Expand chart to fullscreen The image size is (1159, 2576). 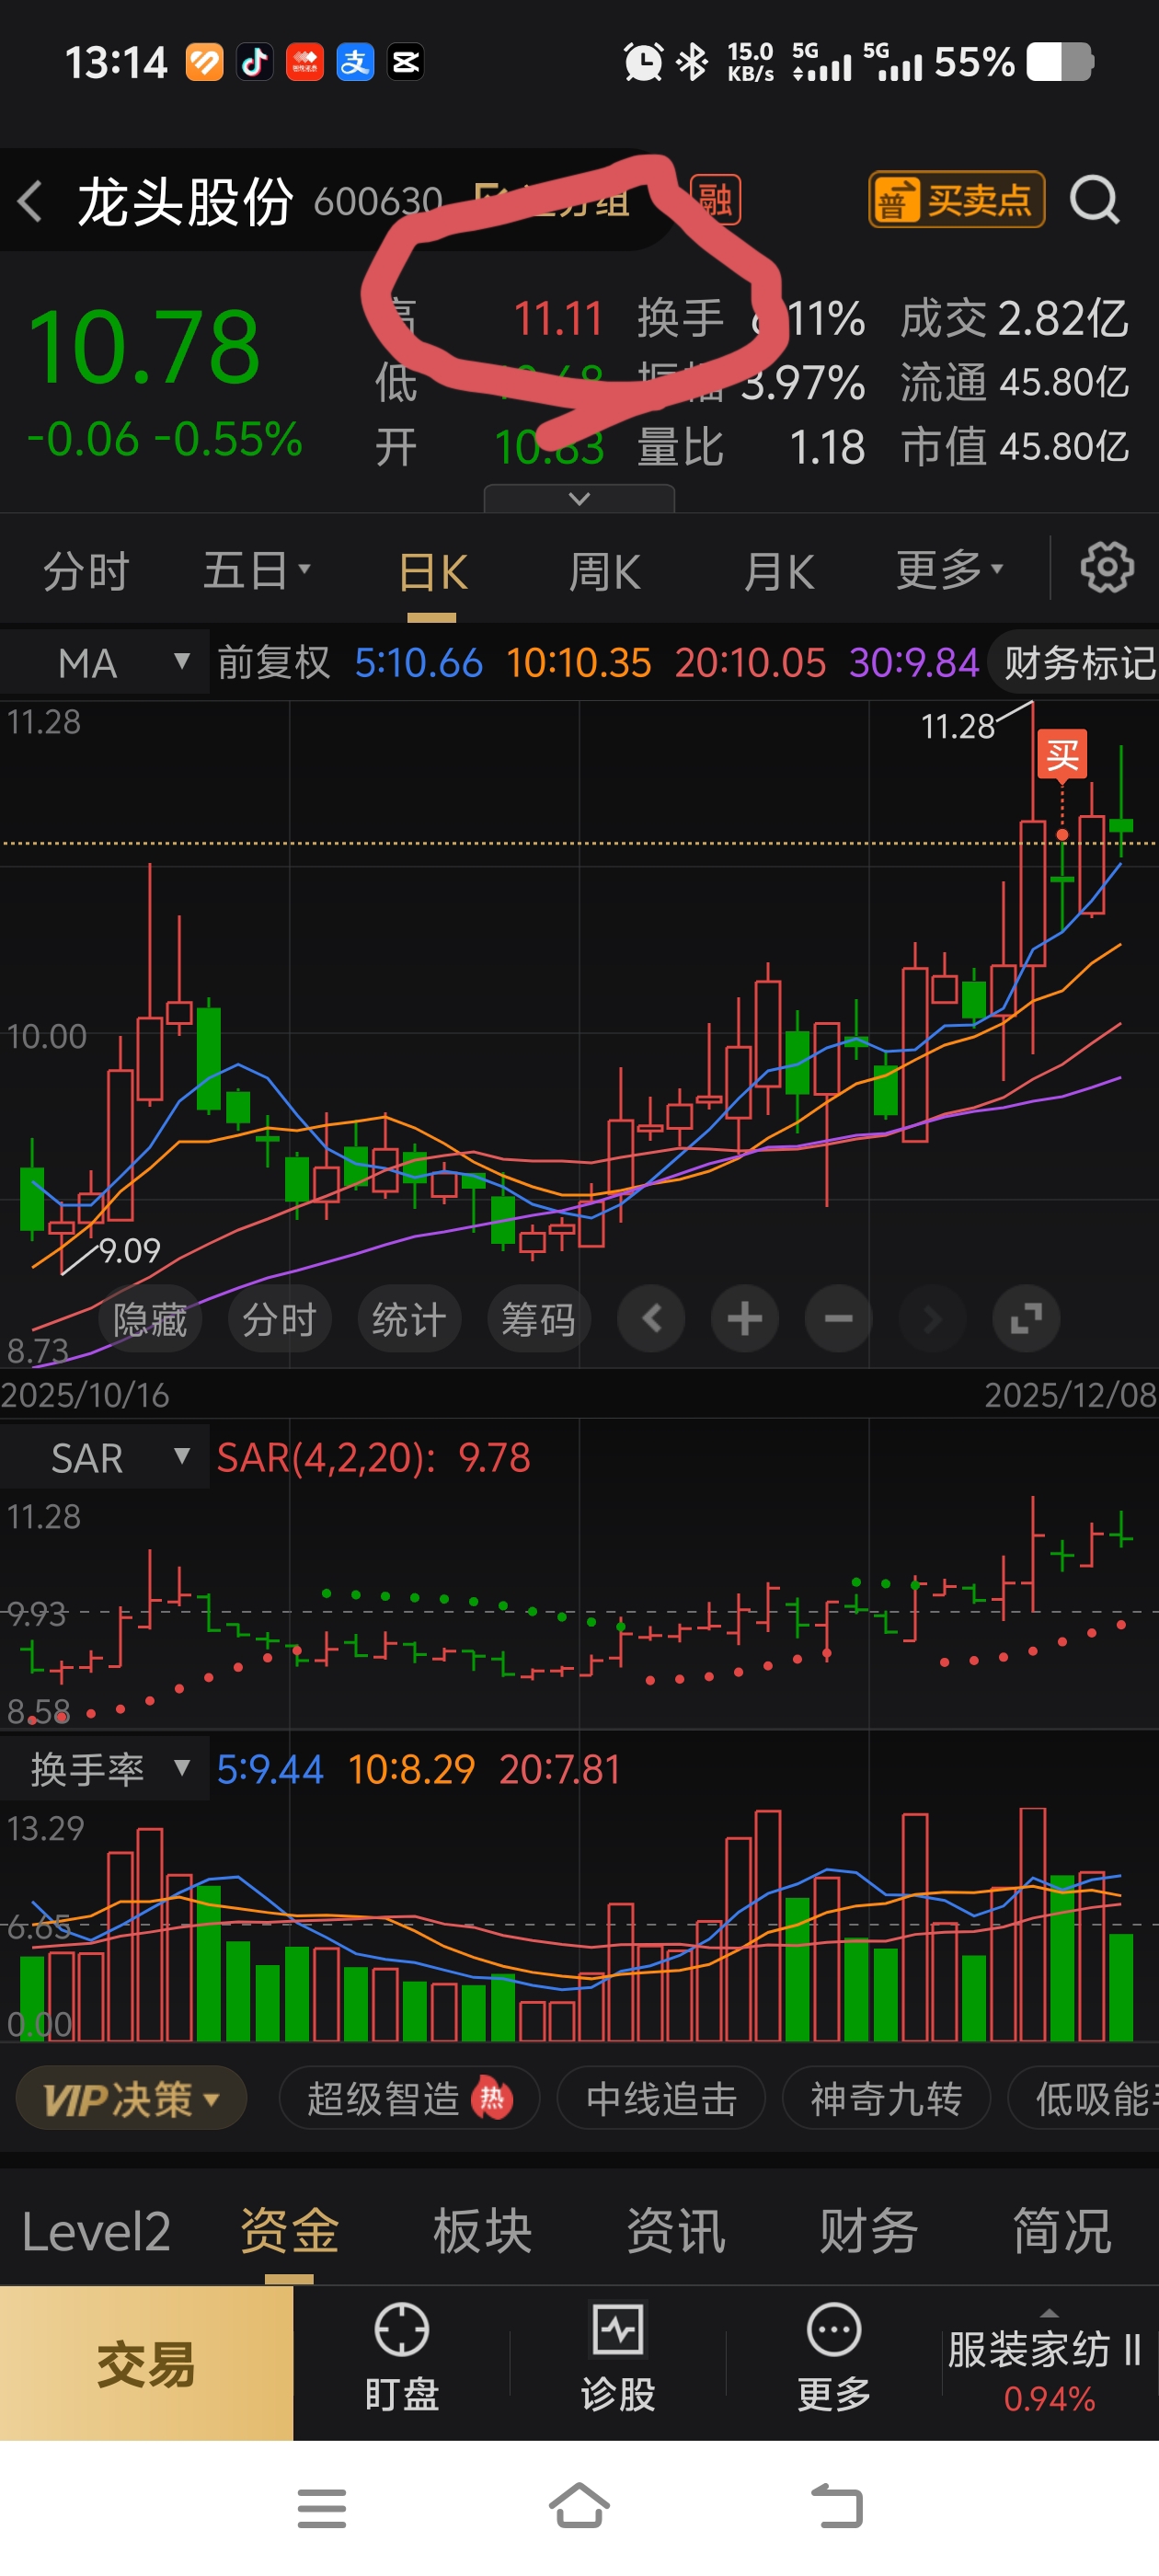point(1026,1319)
